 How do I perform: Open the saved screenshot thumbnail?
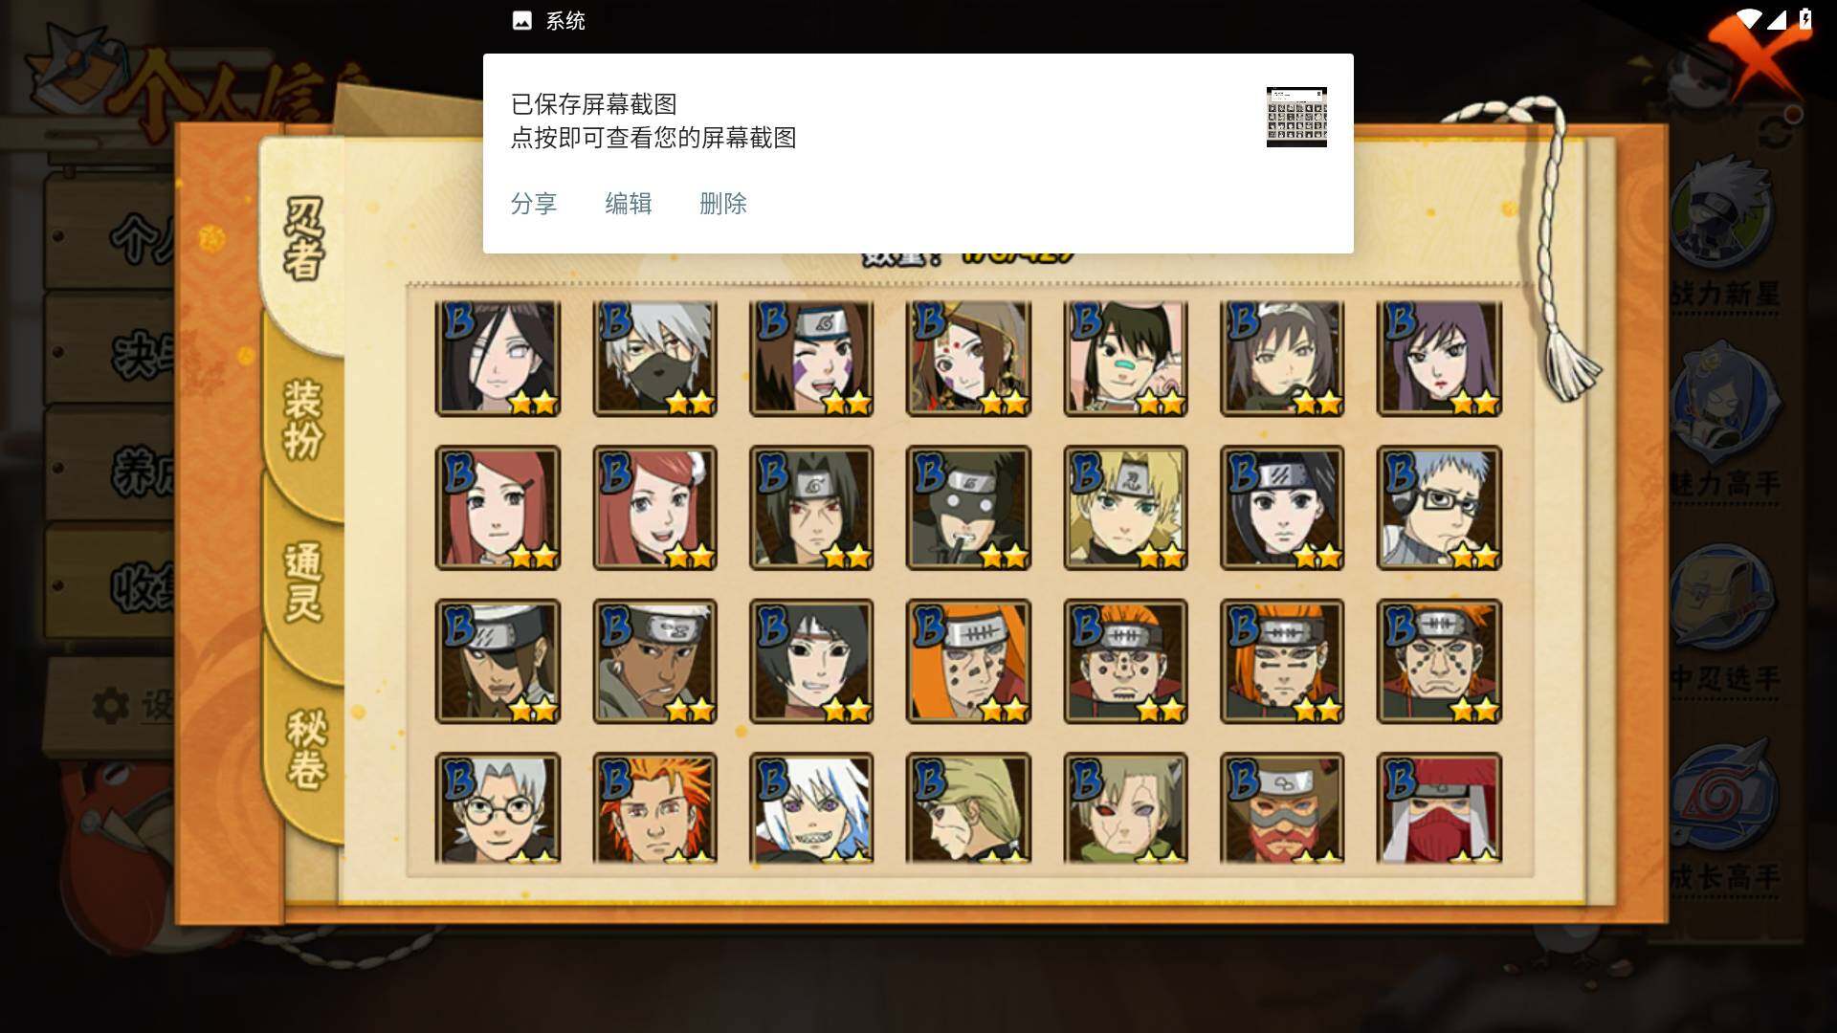(1296, 117)
